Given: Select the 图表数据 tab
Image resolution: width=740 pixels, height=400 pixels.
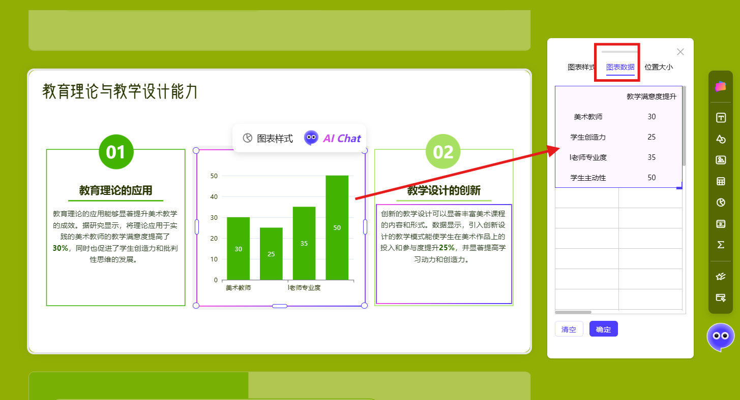Looking at the screenshot, I should tap(620, 67).
